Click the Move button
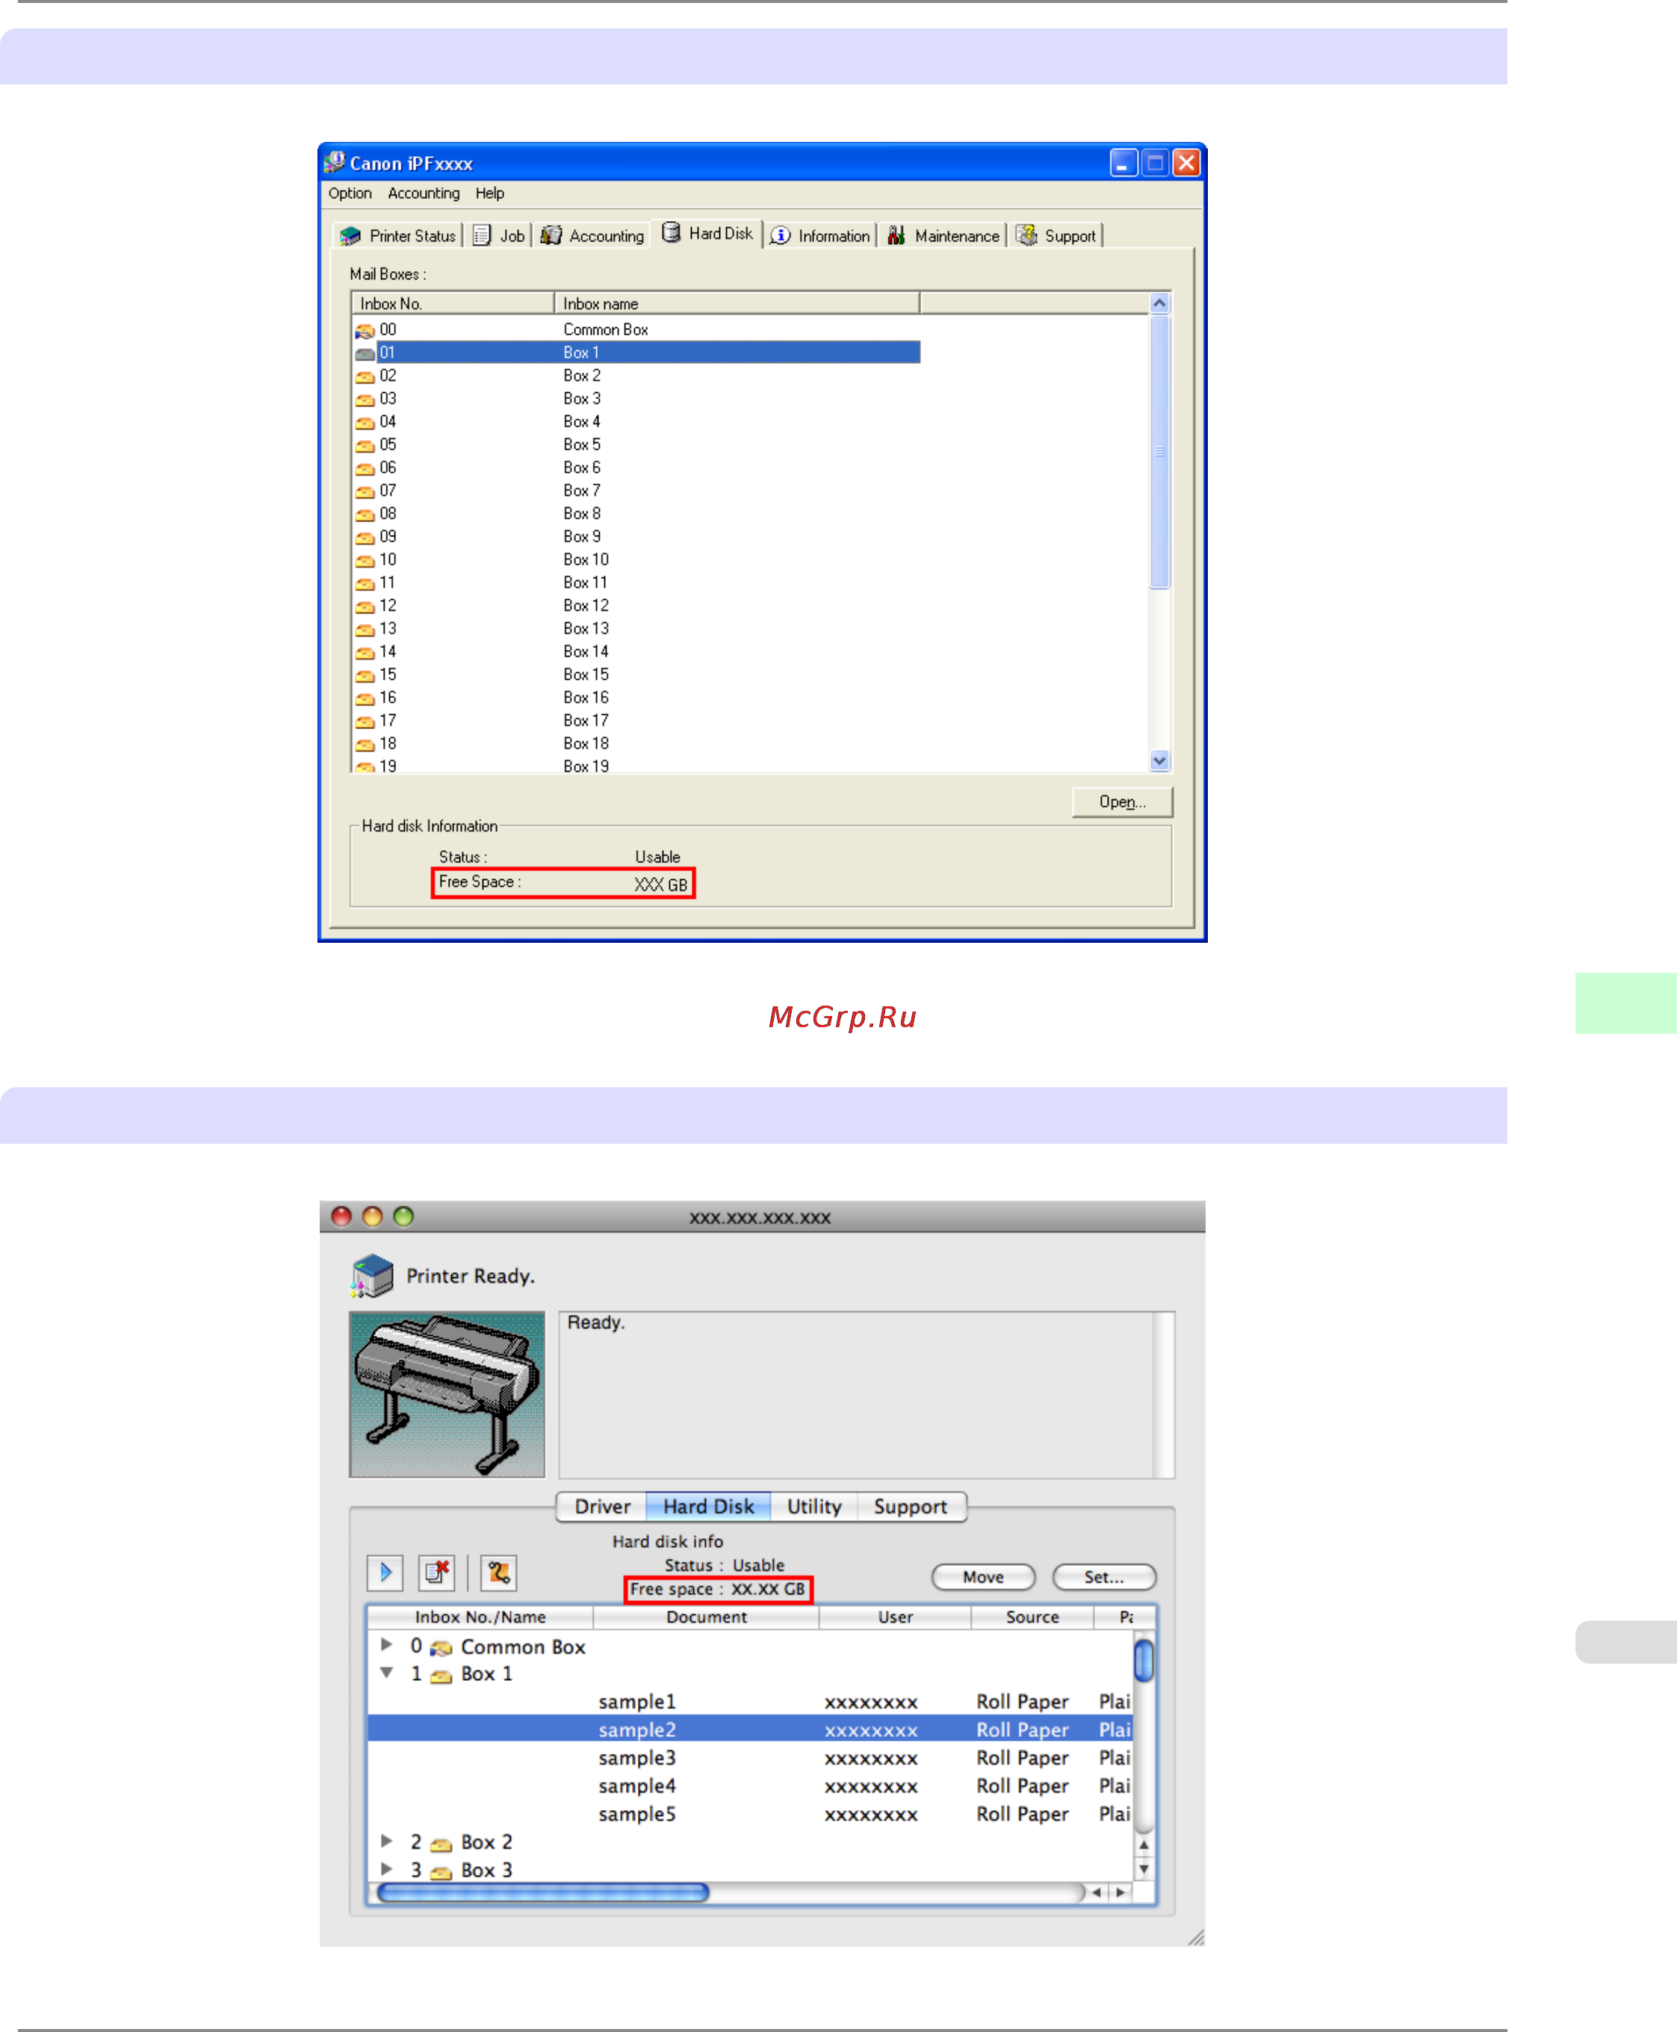The image size is (1677, 2032). click(982, 1577)
